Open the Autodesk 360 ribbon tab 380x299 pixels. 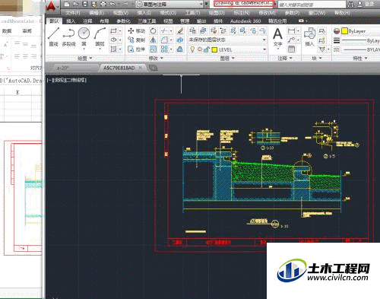[245, 21]
